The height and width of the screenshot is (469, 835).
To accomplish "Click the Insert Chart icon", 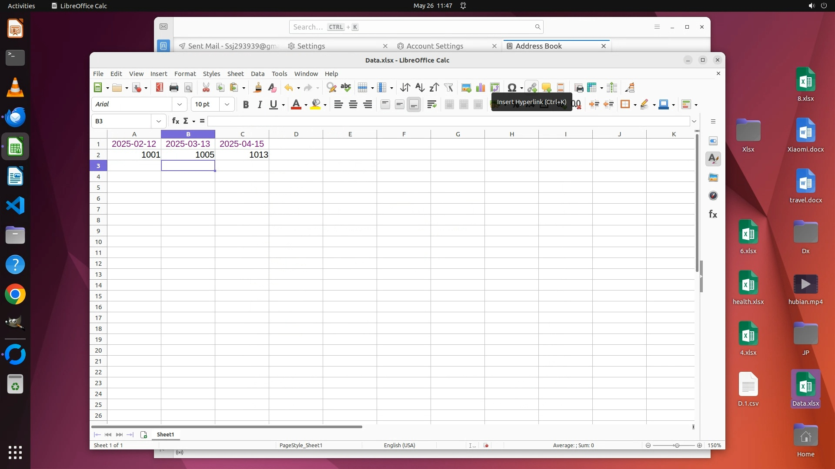I will [x=481, y=88].
